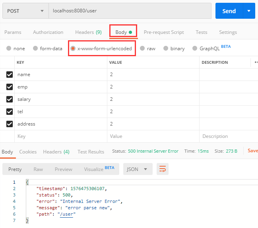This screenshot has height=228, width=258.
Task: Toggle the response word wrap icon
Action: (x=163, y=169)
